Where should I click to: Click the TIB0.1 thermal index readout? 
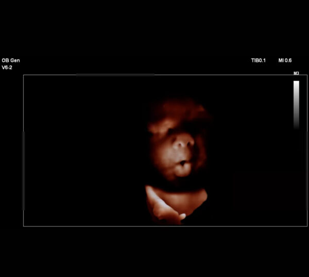click(259, 60)
